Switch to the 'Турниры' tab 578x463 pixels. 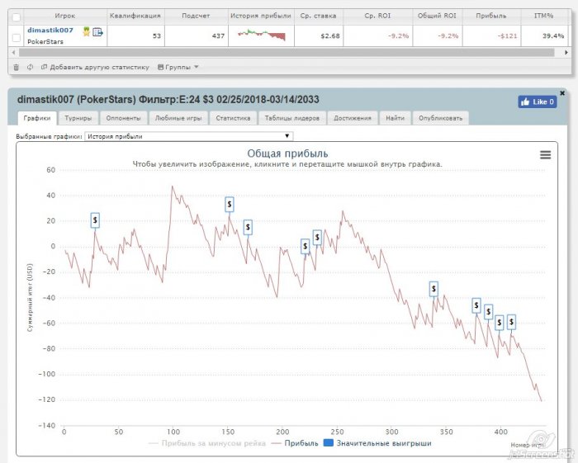[x=78, y=118]
